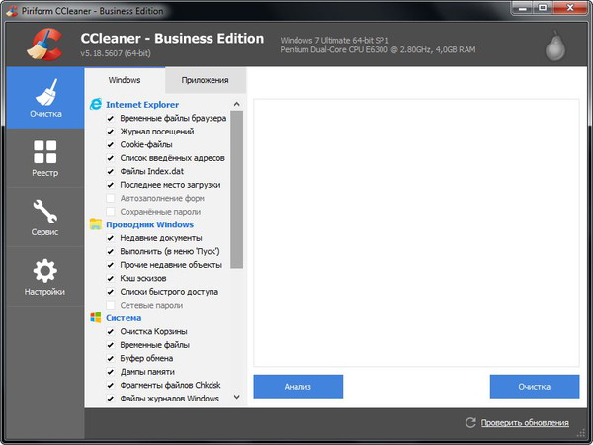
Task: Uncheck Cookie-файлы
Action: [111, 144]
